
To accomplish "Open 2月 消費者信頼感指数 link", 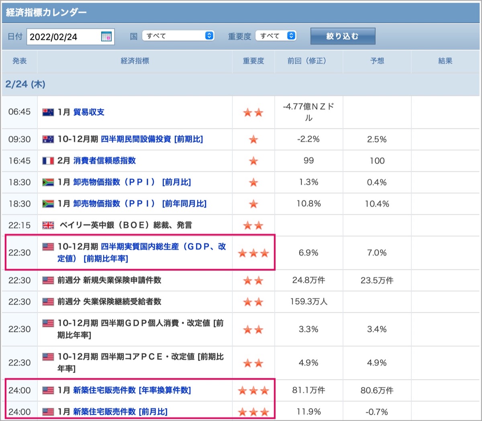I will pyautogui.click(x=104, y=161).
